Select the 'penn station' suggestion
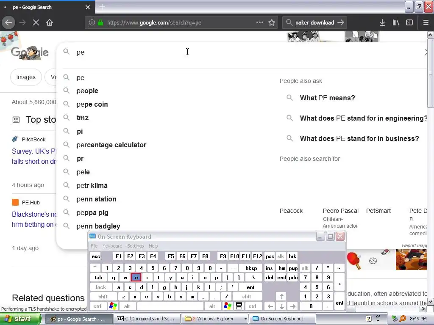 pos(96,199)
